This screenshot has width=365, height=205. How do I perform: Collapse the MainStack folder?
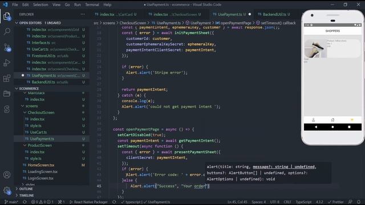point(25,93)
